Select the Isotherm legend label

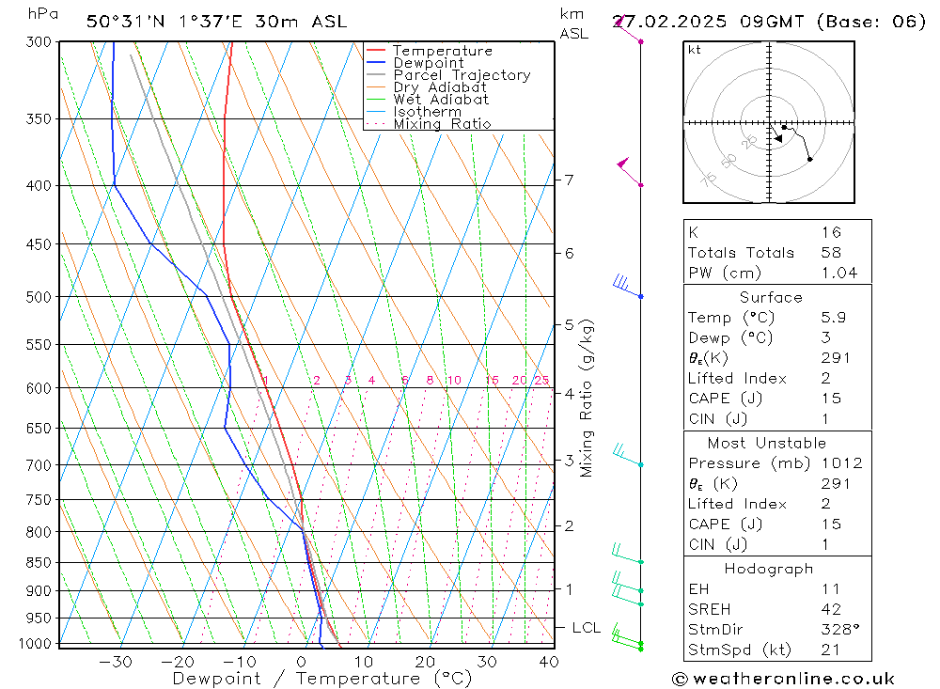point(428,112)
